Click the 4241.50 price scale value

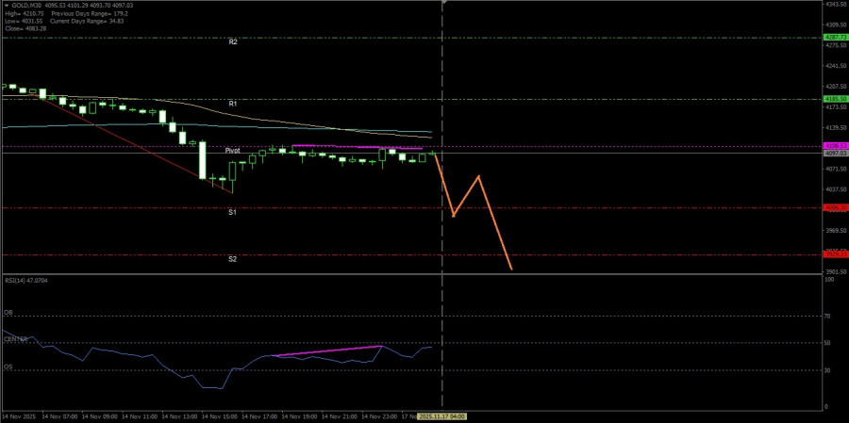(836, 66)
